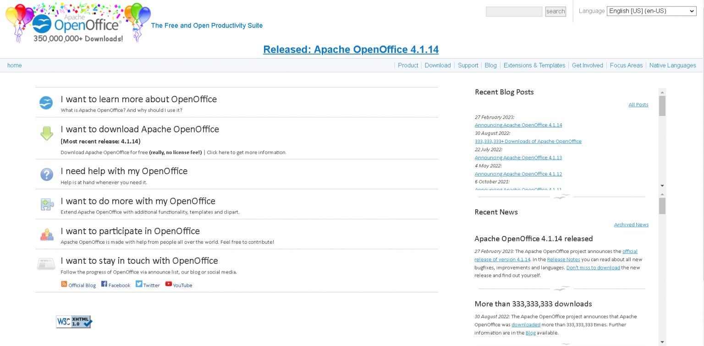Click the YouTube icon

tap(170, 285)
